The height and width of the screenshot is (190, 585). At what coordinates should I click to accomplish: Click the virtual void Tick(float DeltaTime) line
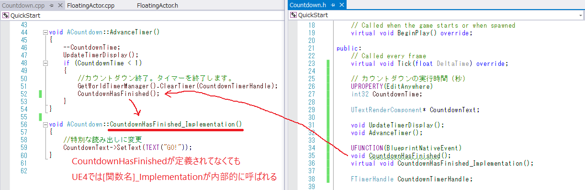click(429, 63)
